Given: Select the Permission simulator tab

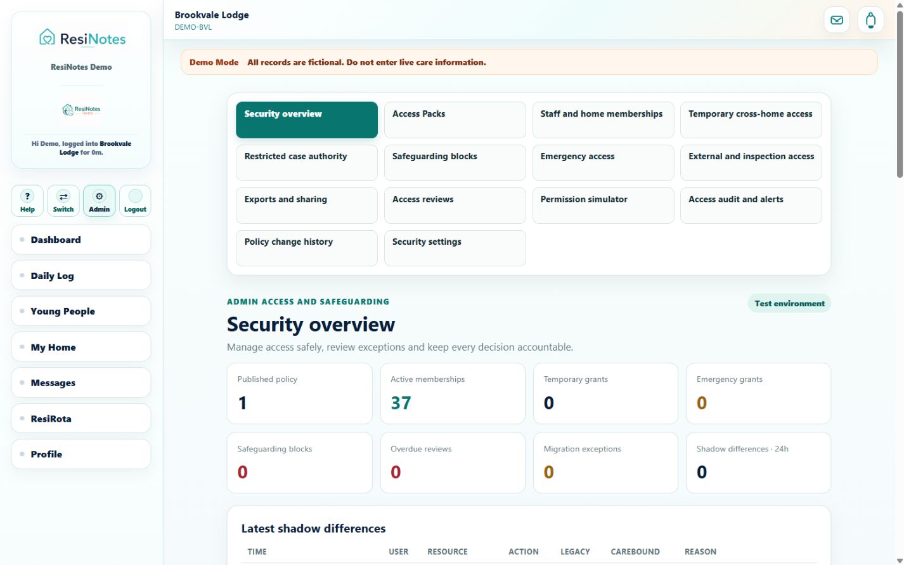Looking at the screenshot, I should [x=603, y=205].
